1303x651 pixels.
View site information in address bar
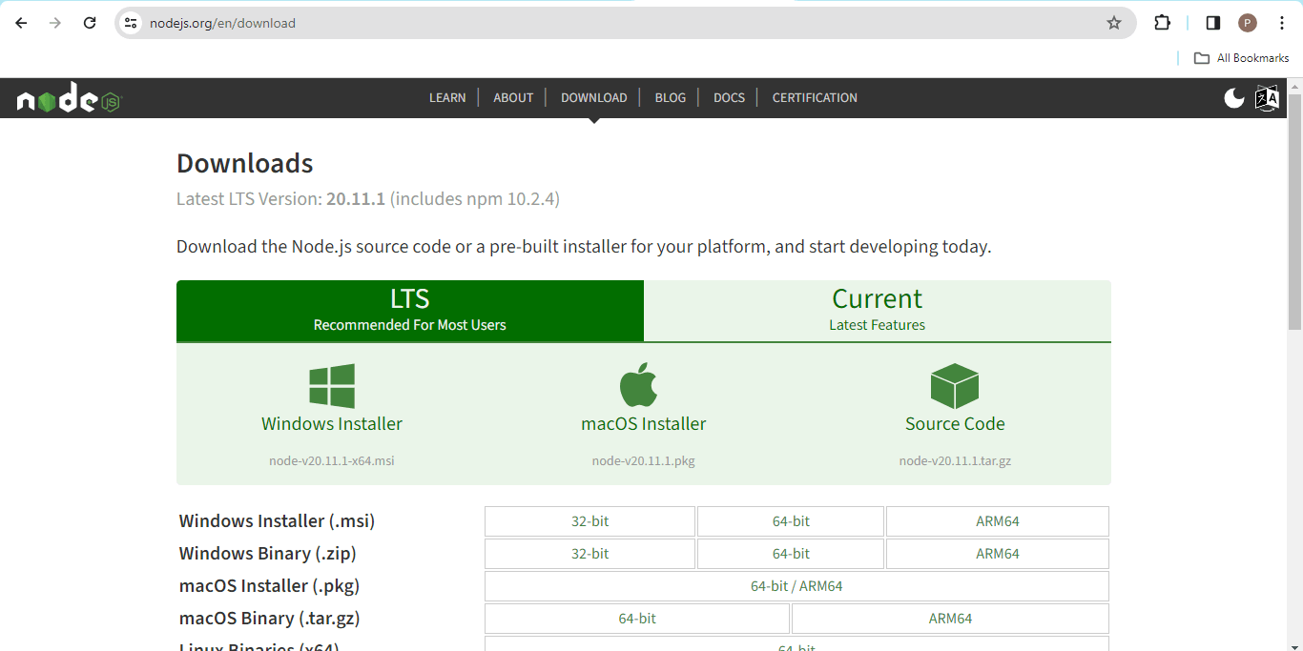[132, 23]
